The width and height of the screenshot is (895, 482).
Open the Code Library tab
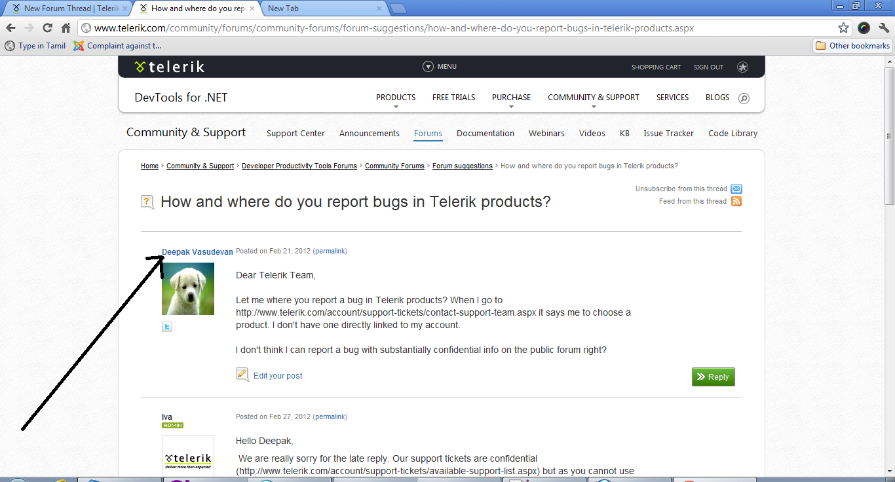pos(733,133)
